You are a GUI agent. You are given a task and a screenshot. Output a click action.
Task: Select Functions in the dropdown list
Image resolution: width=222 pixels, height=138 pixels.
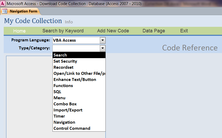click(79, 85)
